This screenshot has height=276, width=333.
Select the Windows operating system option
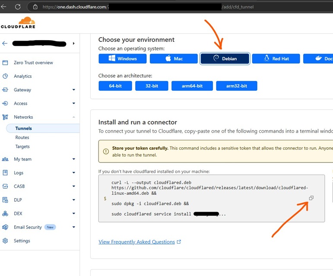pyautogui.click(x=122, y=58)
